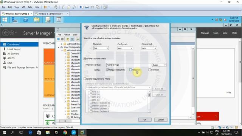242x136 pixels.
Task: Enter VMware full screen mode icon
Action: click(92, 7)
